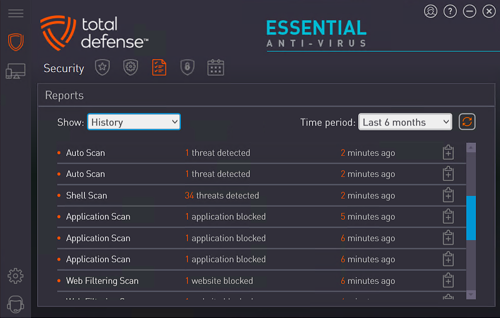The height and width of the screenshot is (318, 500).
Task: Open the headset support icon
Action: [15, 304]
